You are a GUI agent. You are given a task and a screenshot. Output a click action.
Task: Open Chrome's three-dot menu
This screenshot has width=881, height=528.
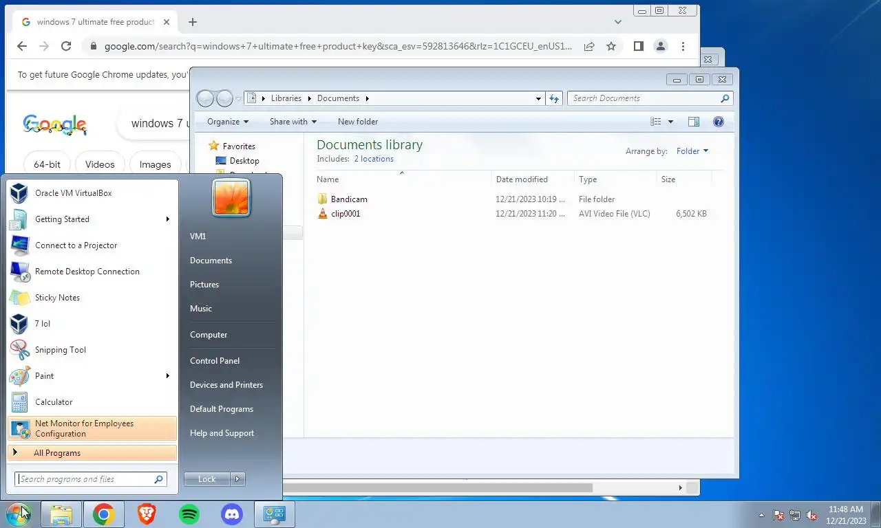coord(683,46)
